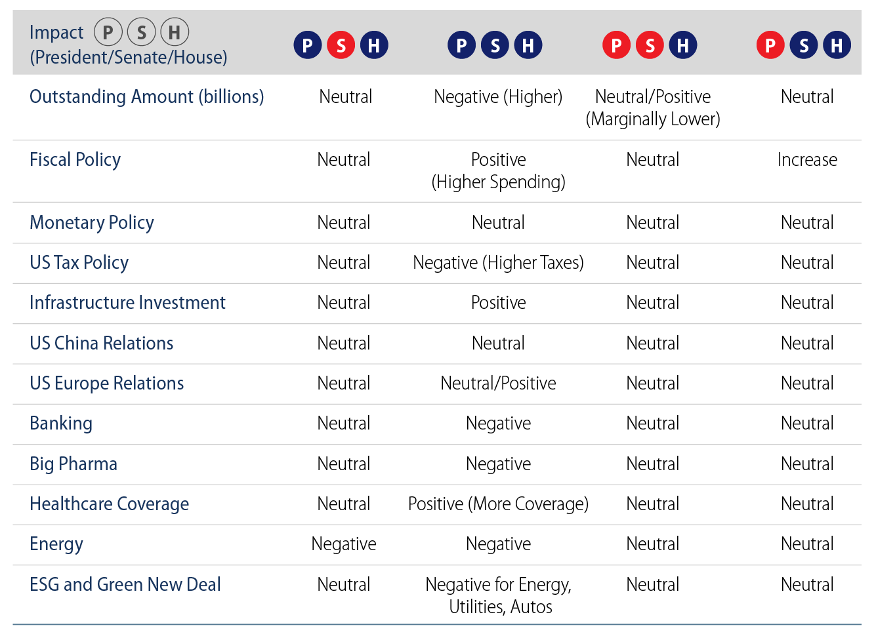Select the 'US Tax Policy' row label
The image size is (876, 640).
79,263
